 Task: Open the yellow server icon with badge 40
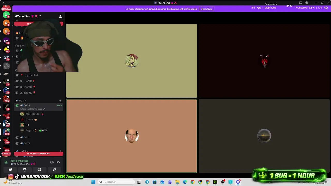click(6, 49)
